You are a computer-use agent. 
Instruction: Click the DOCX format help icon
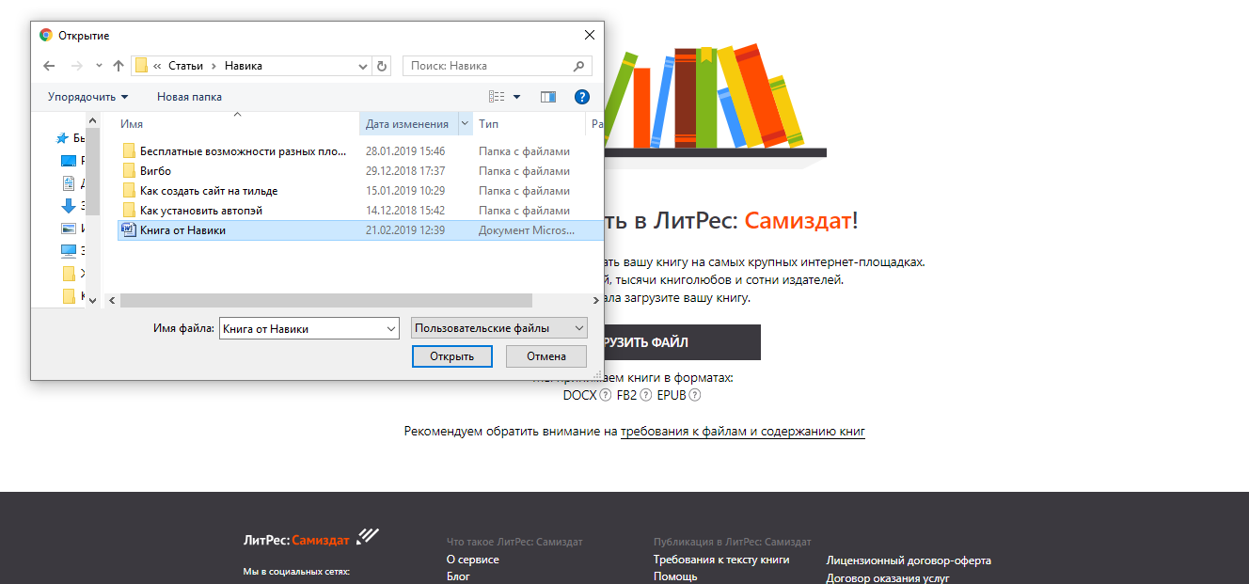click(x=606, y=395)
